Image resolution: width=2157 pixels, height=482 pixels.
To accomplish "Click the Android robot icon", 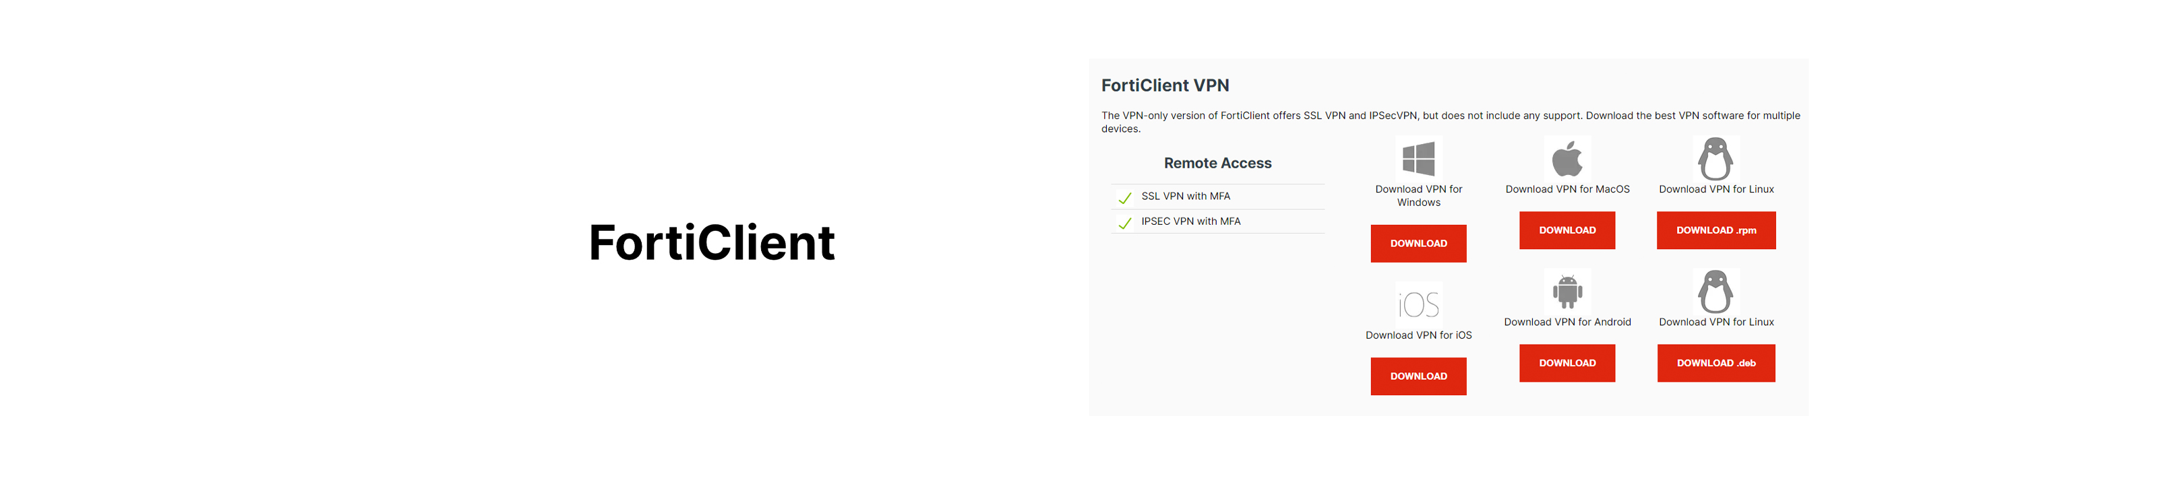I will pos(1567,291).
